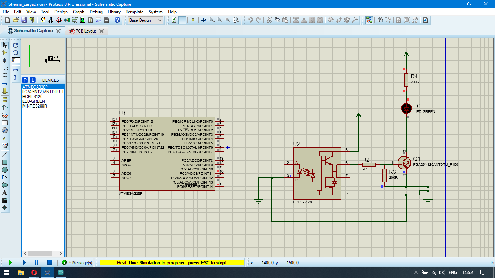495x278 pixels.
Task: Open the Template menu
Action: (134, 12)
